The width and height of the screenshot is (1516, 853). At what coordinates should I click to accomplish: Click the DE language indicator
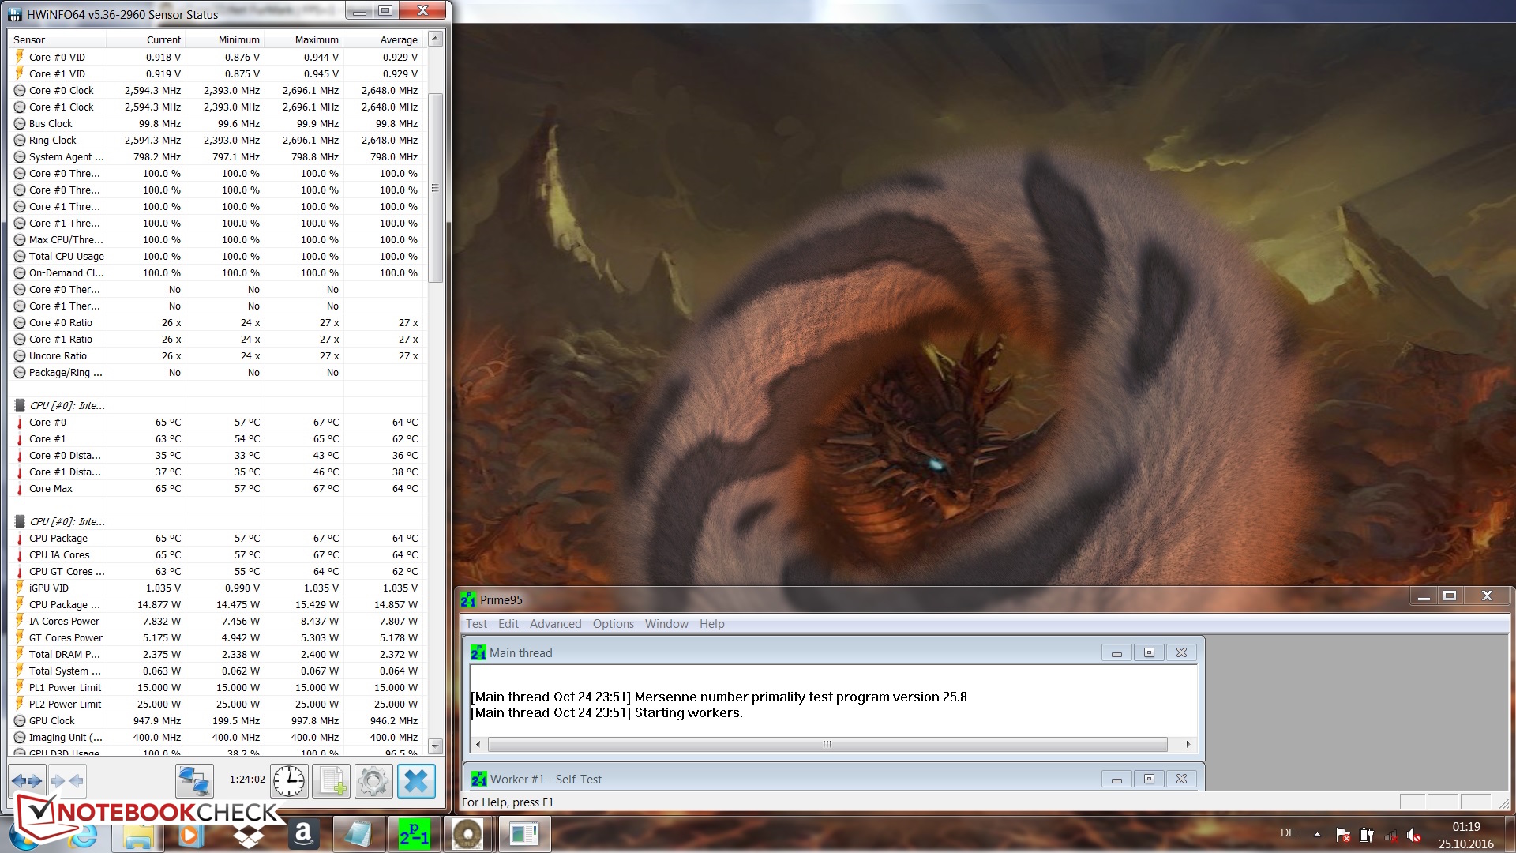point(1288,833)
